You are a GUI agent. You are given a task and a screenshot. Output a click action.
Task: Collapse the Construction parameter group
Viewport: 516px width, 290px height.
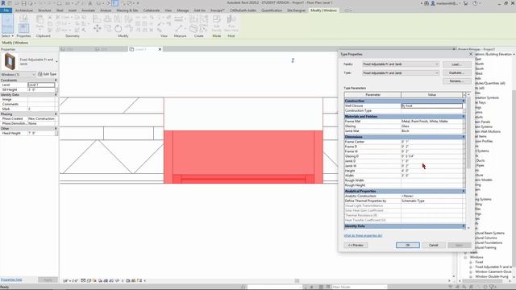464,101
